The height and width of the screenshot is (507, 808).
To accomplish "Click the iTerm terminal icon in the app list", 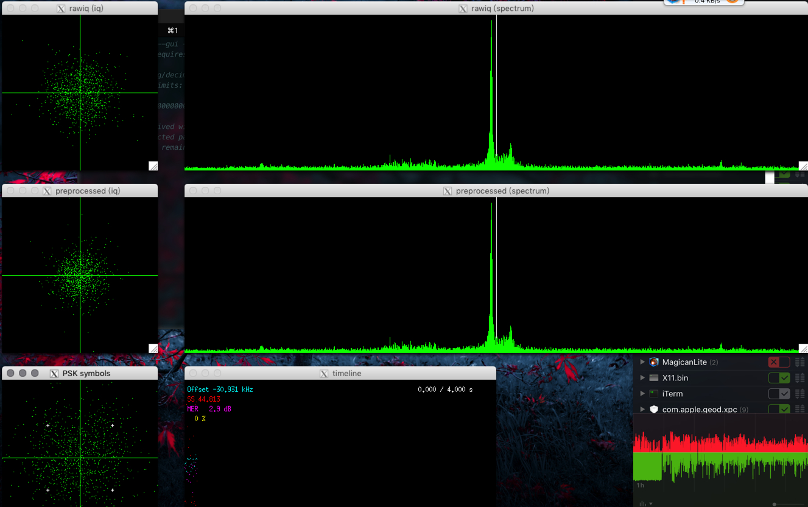I will [653, 394].
